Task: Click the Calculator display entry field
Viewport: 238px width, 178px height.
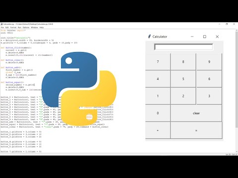Action: (x=183, y=47)
